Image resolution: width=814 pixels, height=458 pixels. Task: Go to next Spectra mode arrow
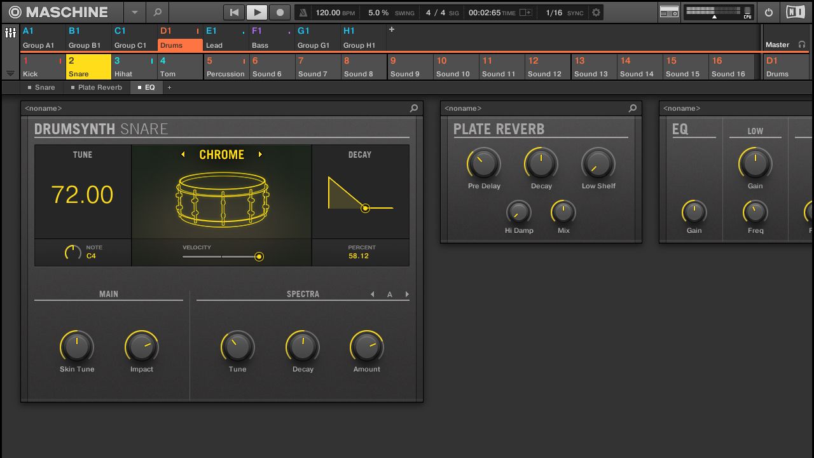407,295
